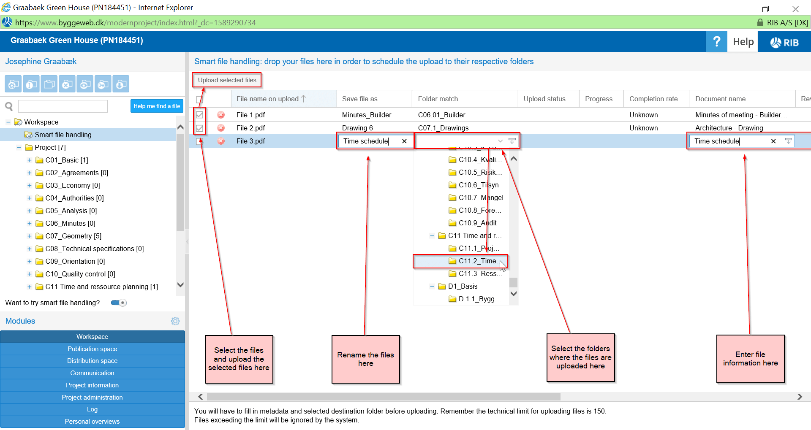Open the Folder match dropdown for File 3.pdf
Viewport: 811px width, 430px height.
pos(501,141)
